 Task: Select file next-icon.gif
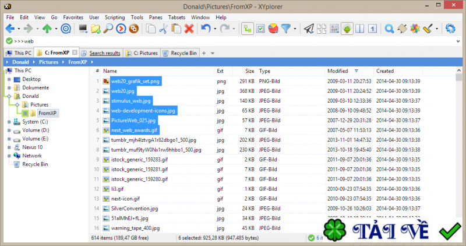[125, 199]
